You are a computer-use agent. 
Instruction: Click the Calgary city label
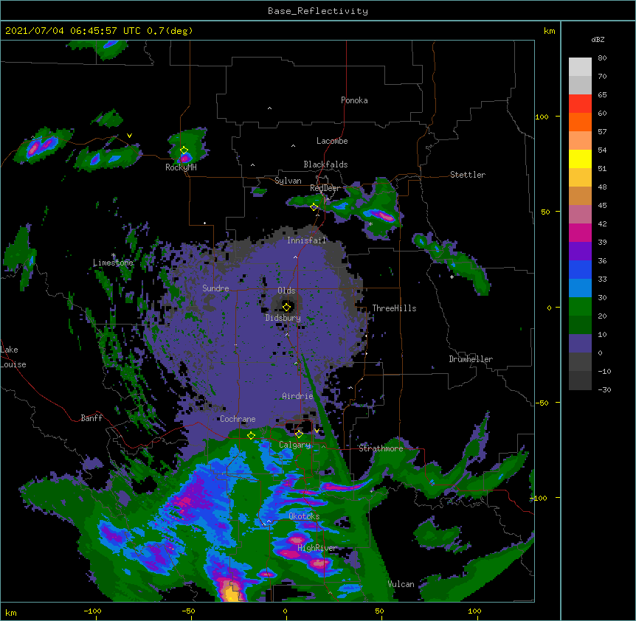(x=295, y=445)
